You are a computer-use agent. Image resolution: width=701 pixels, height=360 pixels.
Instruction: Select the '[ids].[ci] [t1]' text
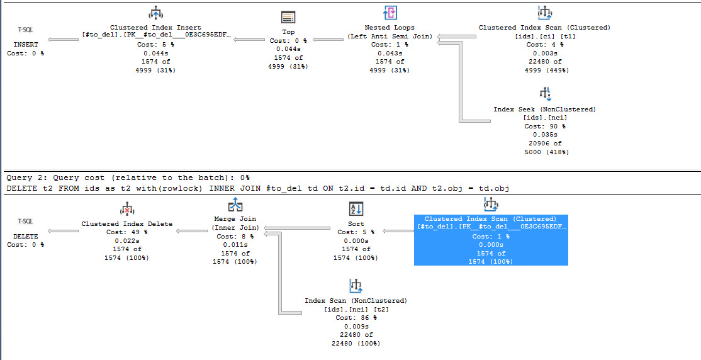coord(544,37)
